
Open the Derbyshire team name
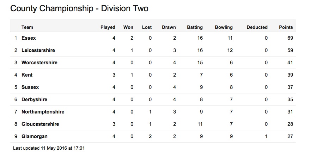(34, 99)
